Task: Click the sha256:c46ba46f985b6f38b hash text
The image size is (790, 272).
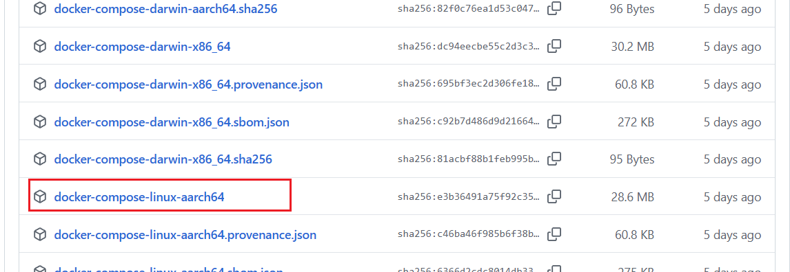Action: pyautogui.click(x=468, y=235)
